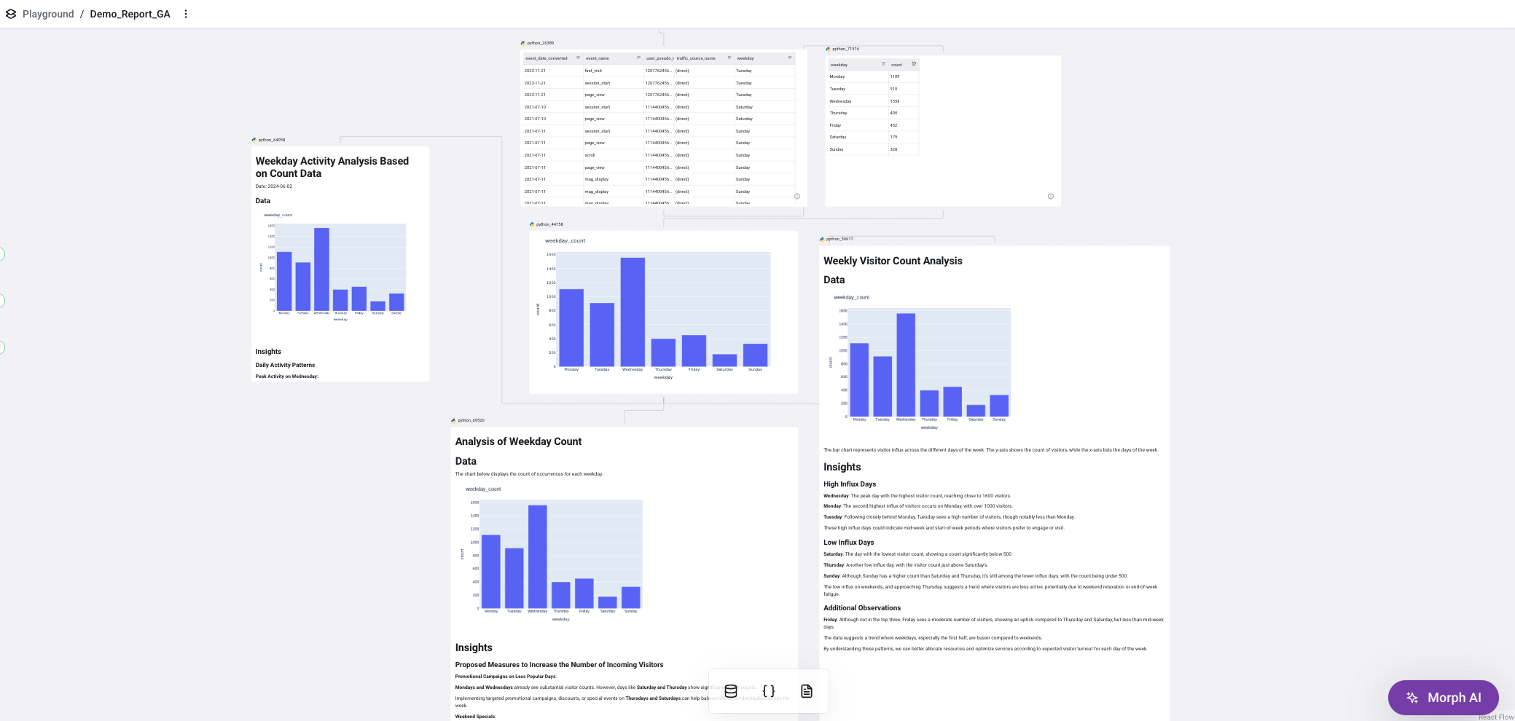Click Saturday bar in python_44758 chart
Image resolution: width=1515 pixels, height=721 pixels.
pyautogui.click(x=724, y=360)
